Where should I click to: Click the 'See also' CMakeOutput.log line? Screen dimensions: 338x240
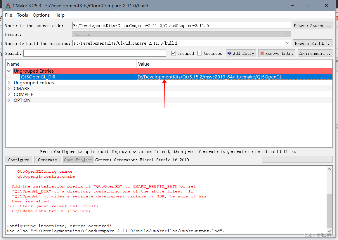116,231
